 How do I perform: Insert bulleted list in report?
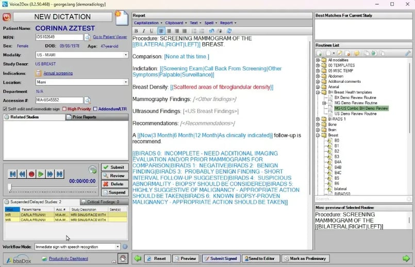[x=194, y=31]
